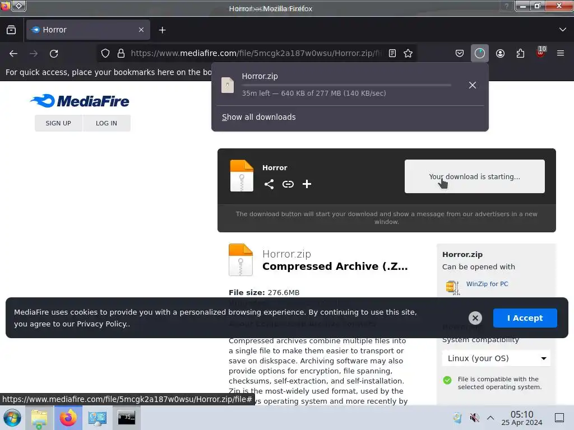Close the Horror tab
574x430 pixels.
(141, 30)
